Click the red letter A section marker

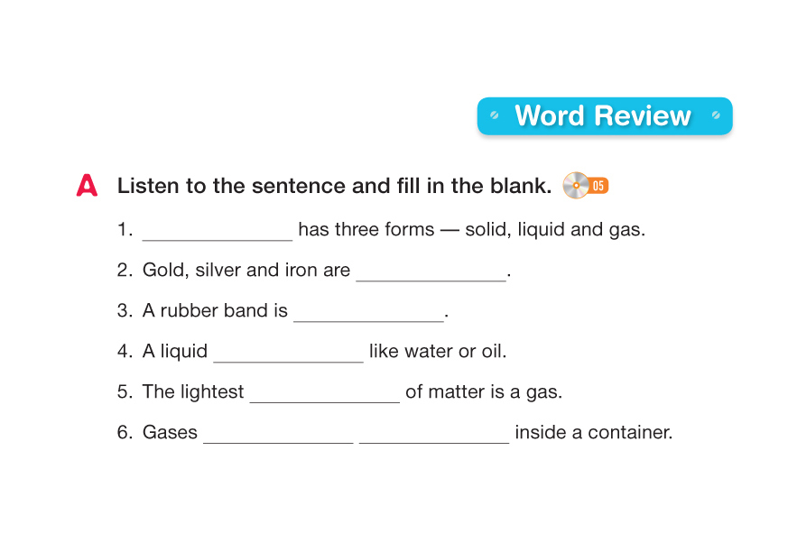click(87, 186)
